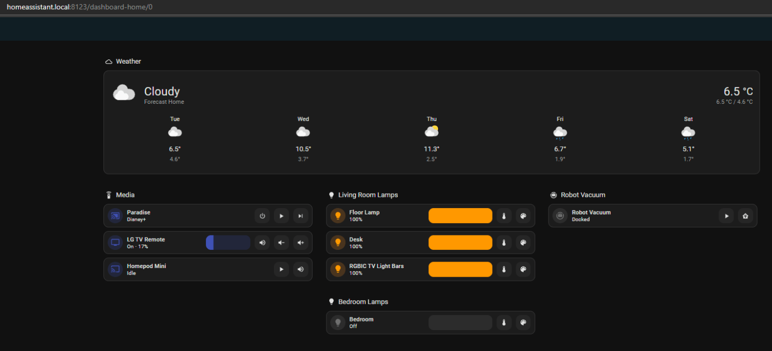Play media on Homepod Mini
772x351 pixels.
(281, 270)
